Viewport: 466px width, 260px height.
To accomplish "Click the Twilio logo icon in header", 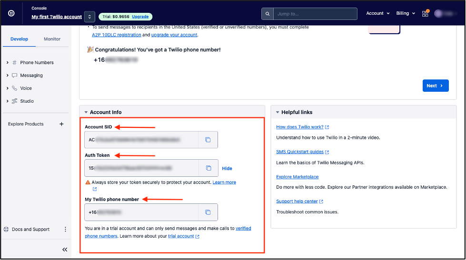I will coord(11,13).
